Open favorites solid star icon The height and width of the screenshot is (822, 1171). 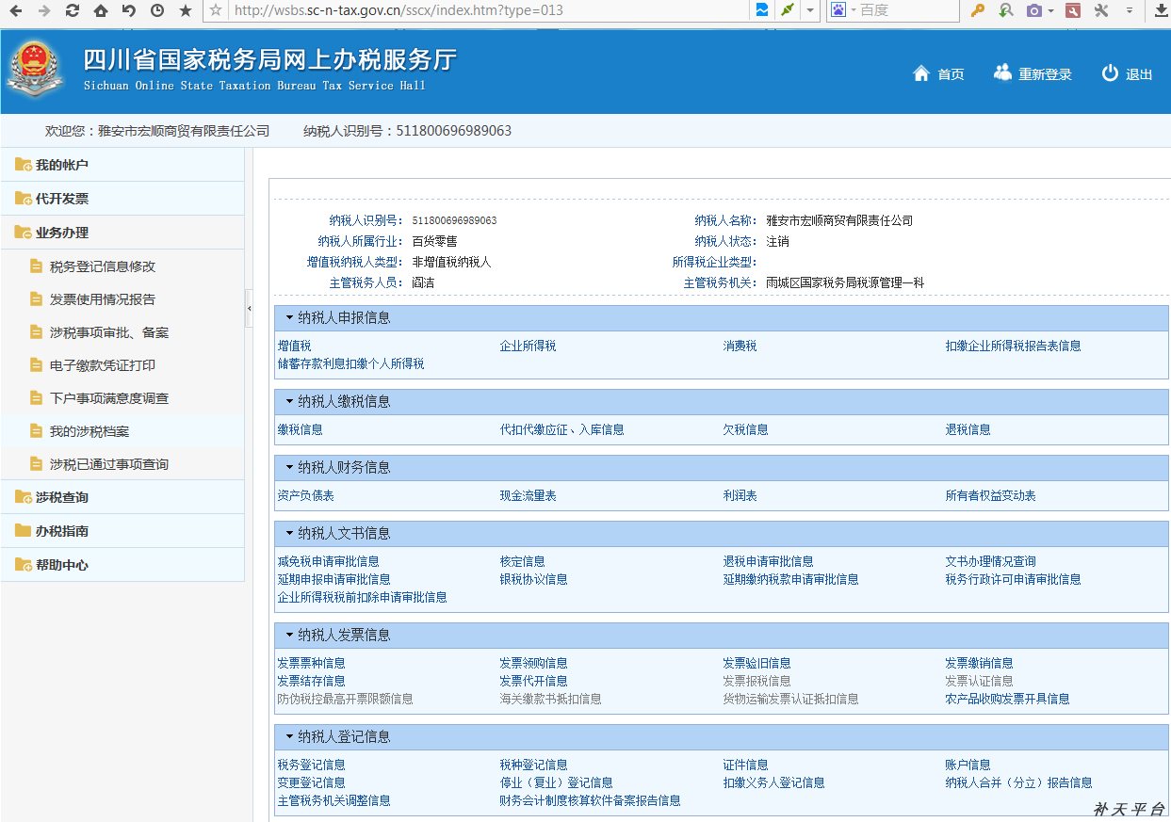[186, 10]
